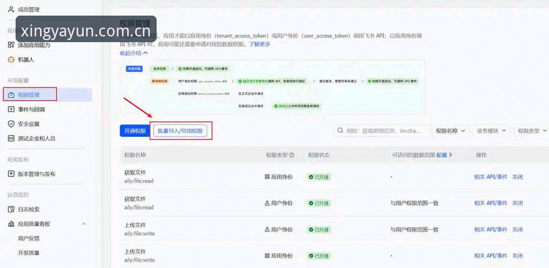Click 与用户权限范围一致 in 获取文件 用户身份 row
Viewport: 549px width, 268px height.
point(415,203)
